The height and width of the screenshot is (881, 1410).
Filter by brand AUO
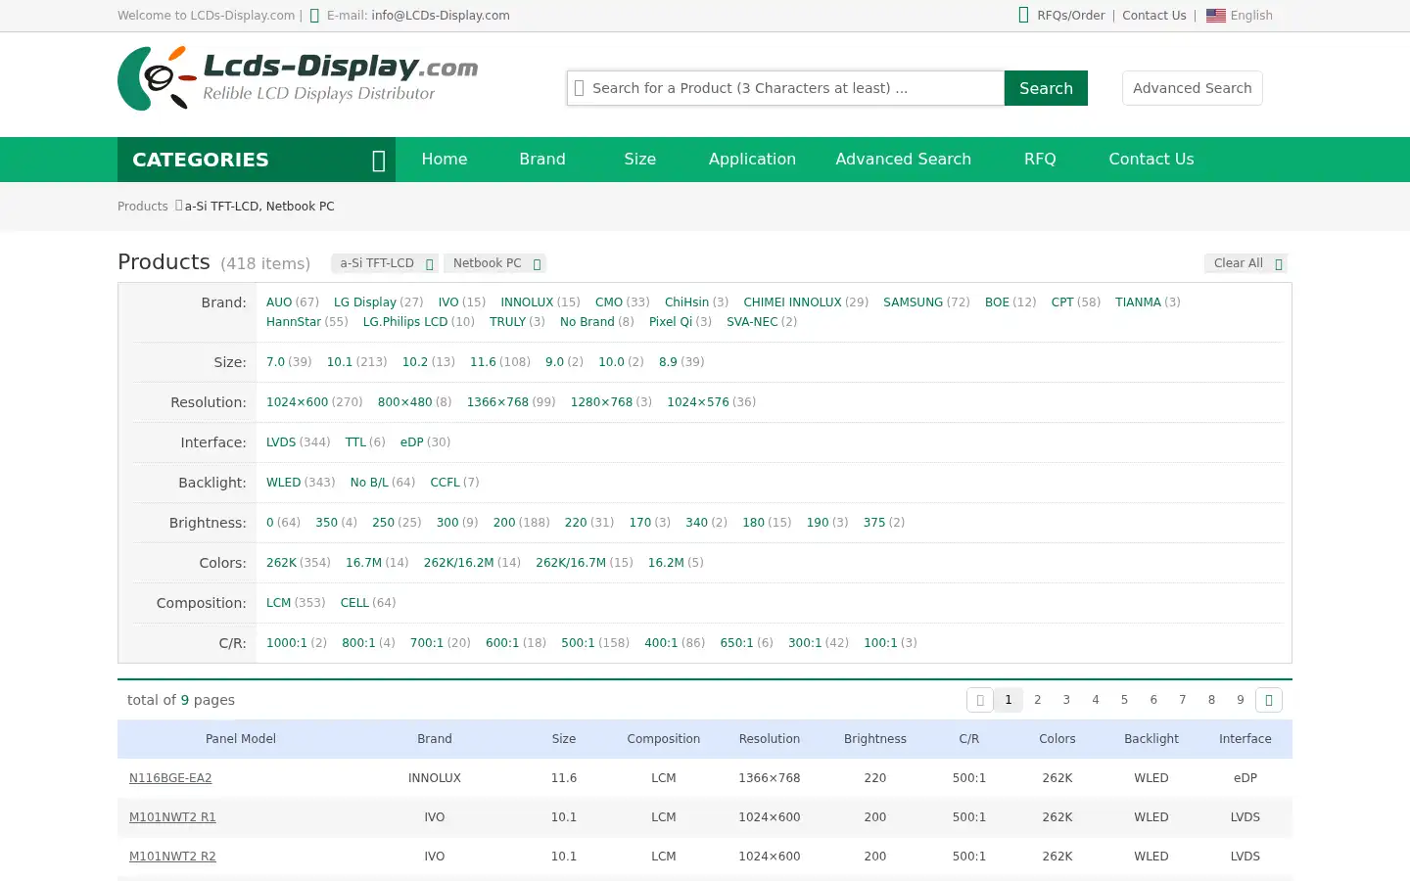[279, 302]
